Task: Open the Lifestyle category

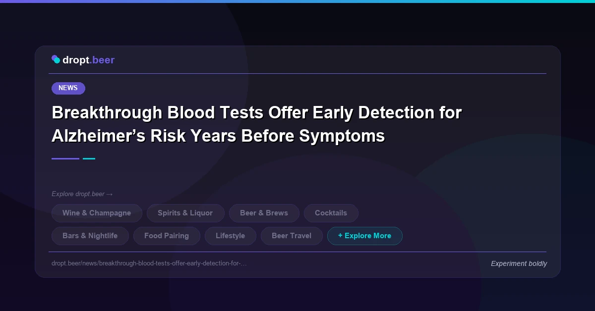Action: 230,236
